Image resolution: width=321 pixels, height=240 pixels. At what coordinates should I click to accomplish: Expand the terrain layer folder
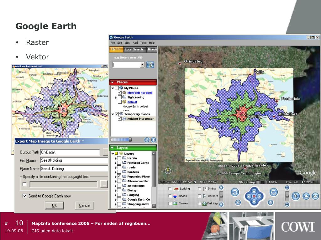point(116,158)
